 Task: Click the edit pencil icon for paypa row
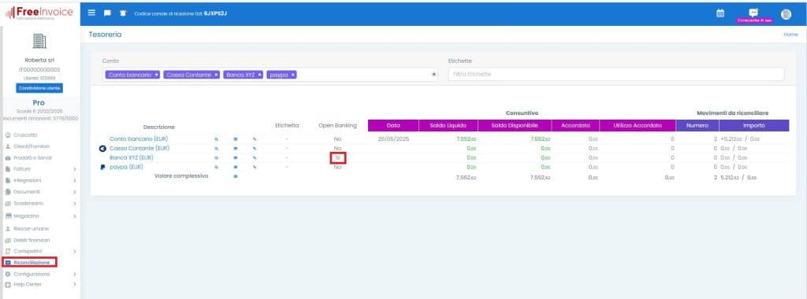click(x=255, y=167)
